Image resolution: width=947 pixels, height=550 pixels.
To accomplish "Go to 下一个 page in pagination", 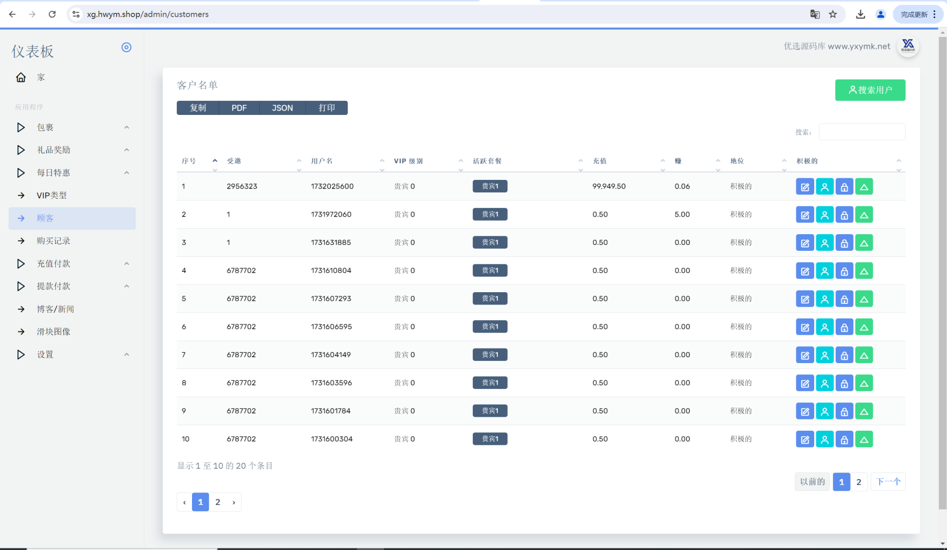I will pos(888,482).
